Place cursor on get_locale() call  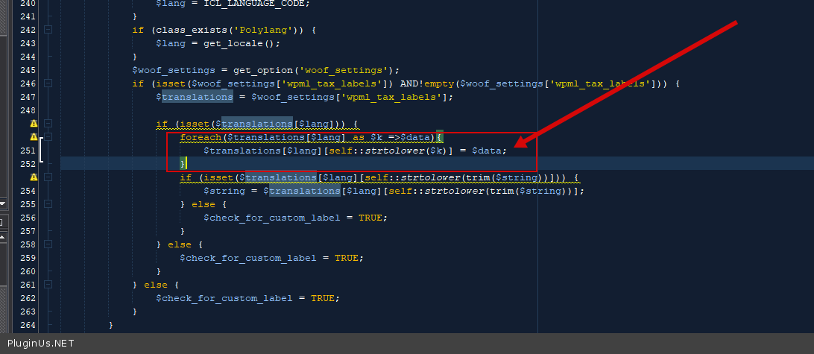(230, 43)
